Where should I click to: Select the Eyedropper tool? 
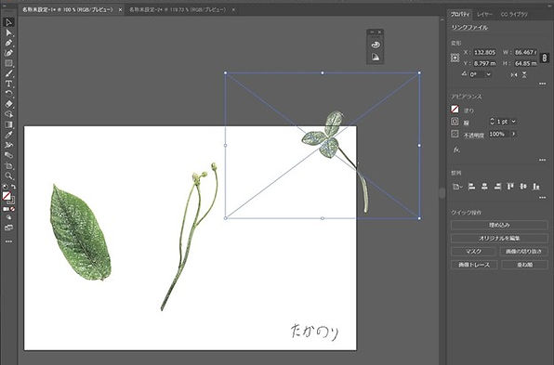click(x=9, y=135)
